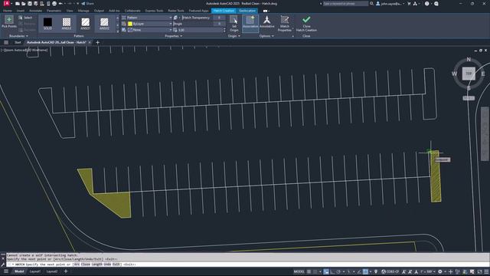Click the Pick Points boundary button
490x276 pixels.
[9, 21]
